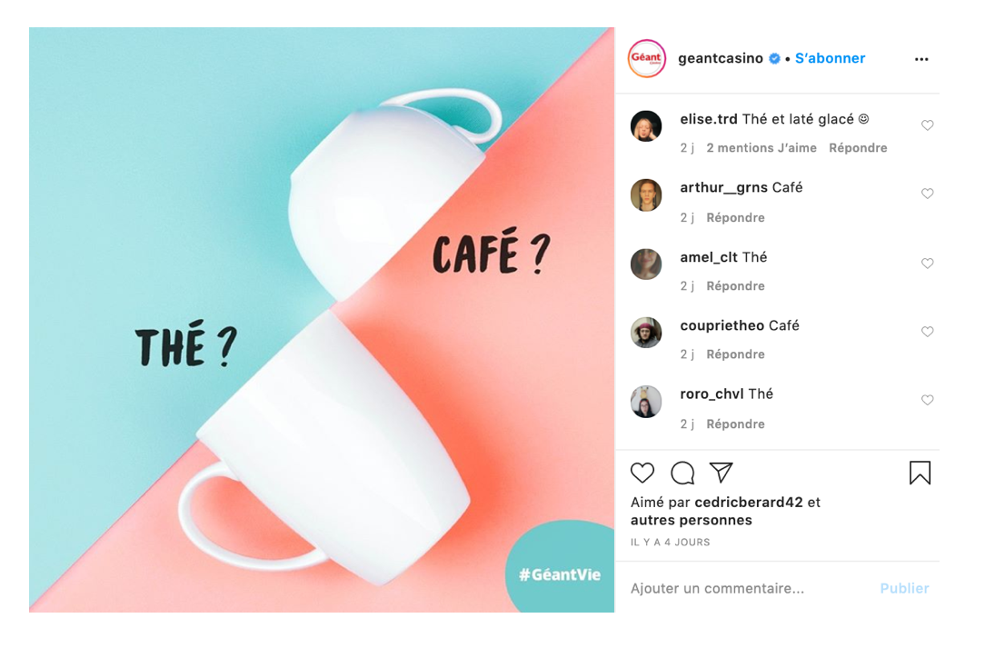Image resolution: width=985 pixels, height=658 pixels.
Task: Like amel_clt's comment with the heart
Action: pyautogui.click(x=927, y=264)
